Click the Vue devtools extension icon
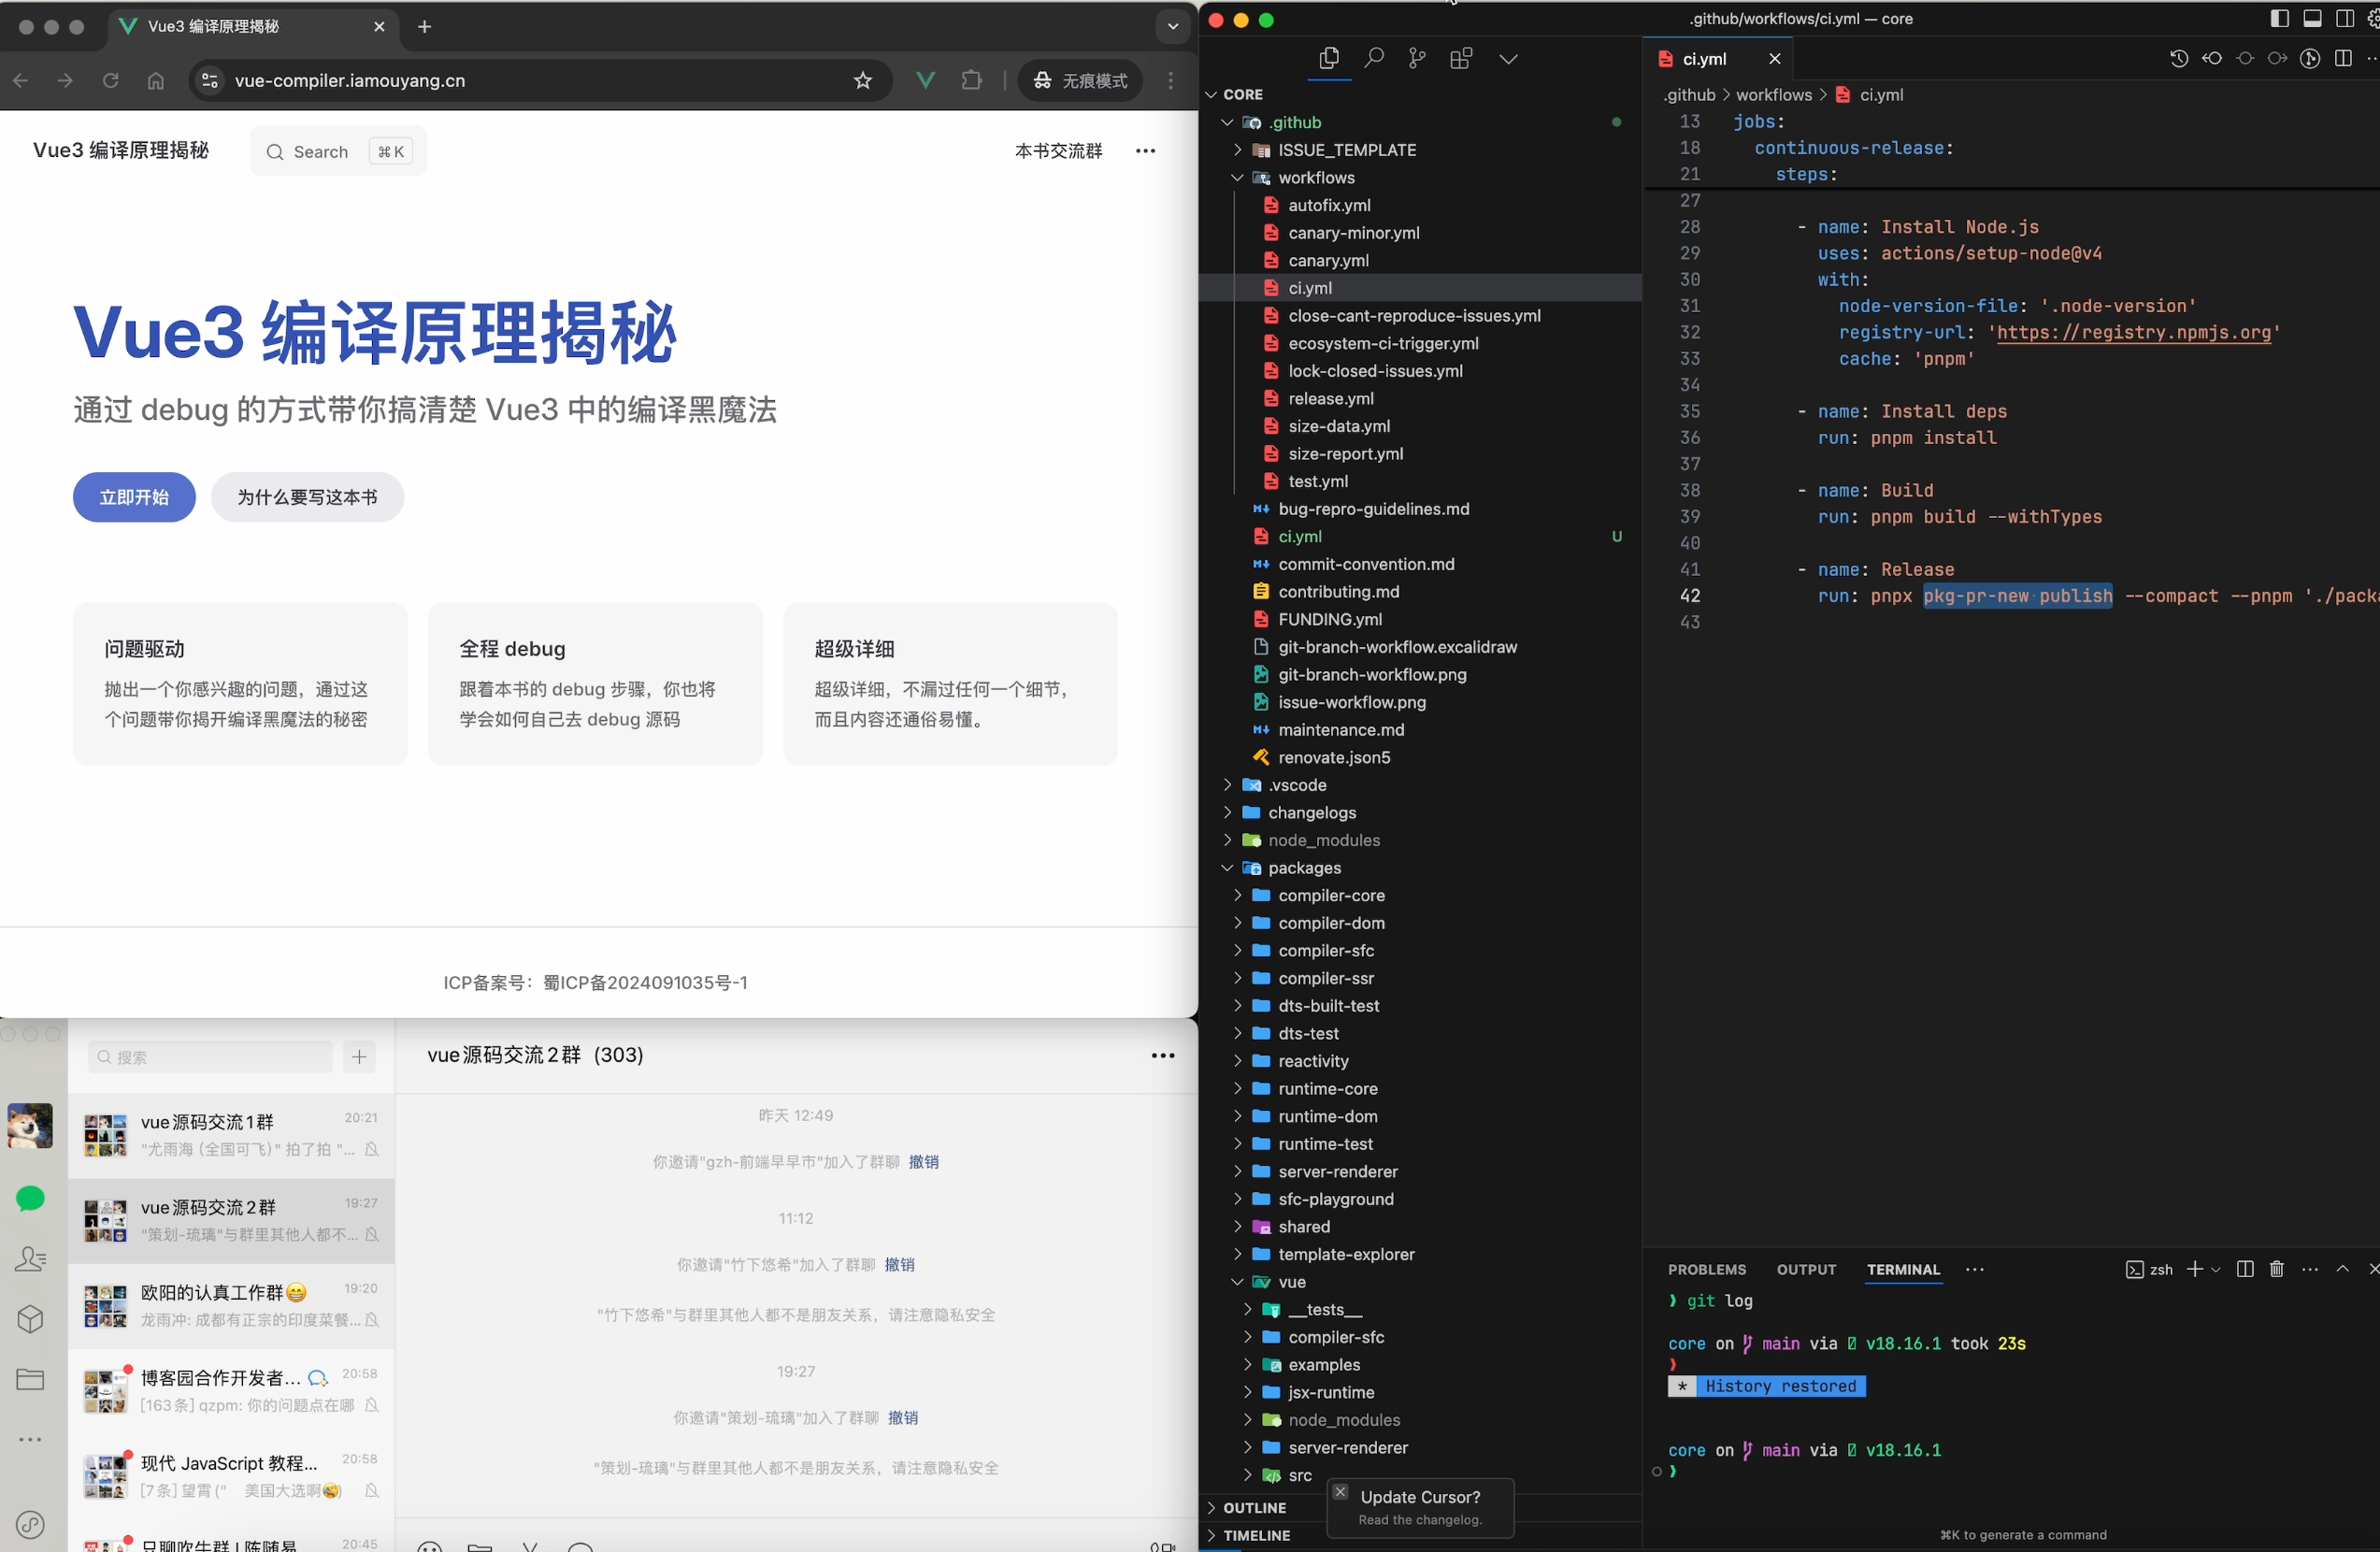2380x1552 pixels. tap(926, 80)
